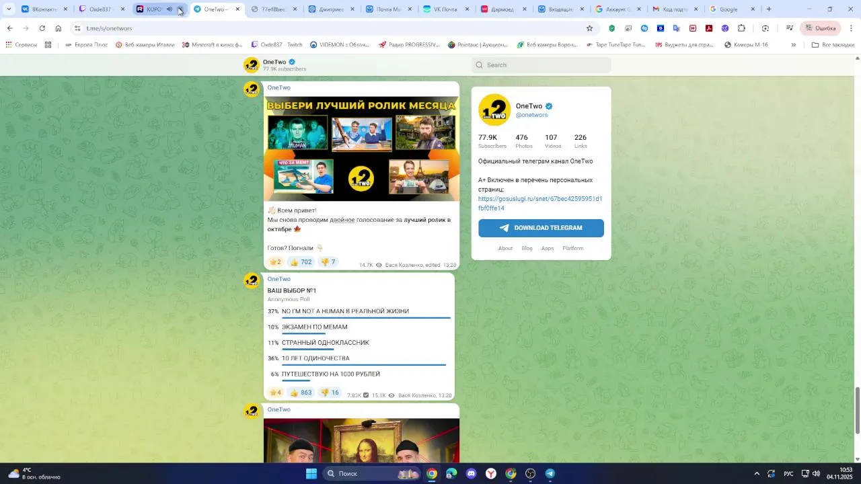
Task: Select poll option ПУТЕШЕСТВУЮ НА 1000 РУБЛЕЙ
Action: (359, 375)
